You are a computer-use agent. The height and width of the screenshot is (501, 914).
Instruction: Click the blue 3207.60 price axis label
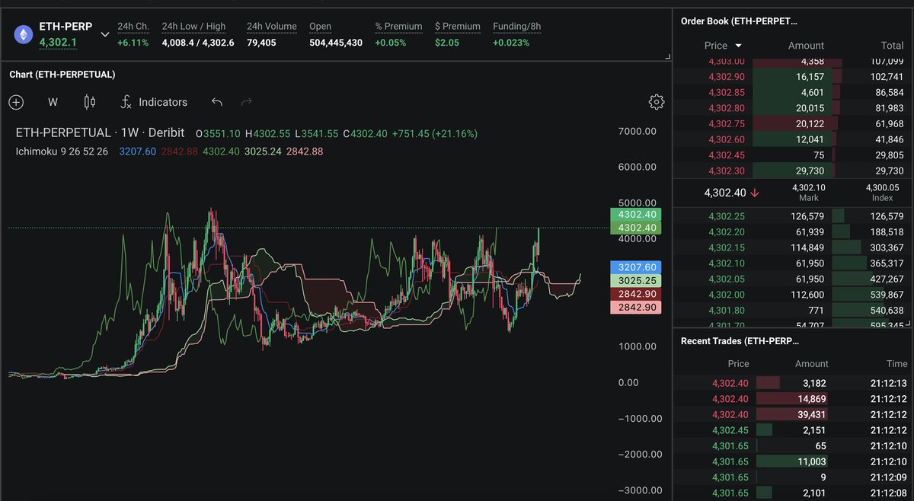(x=636, y=267)
